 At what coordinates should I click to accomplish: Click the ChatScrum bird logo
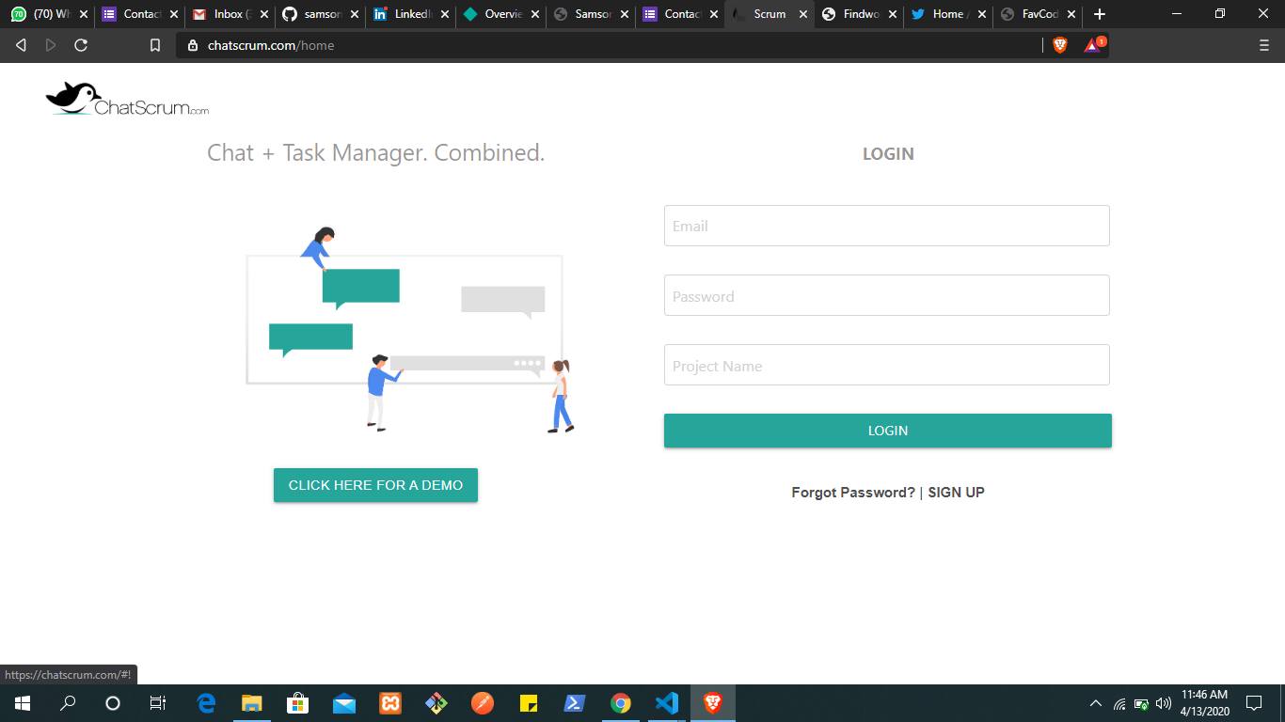point(127,100)
